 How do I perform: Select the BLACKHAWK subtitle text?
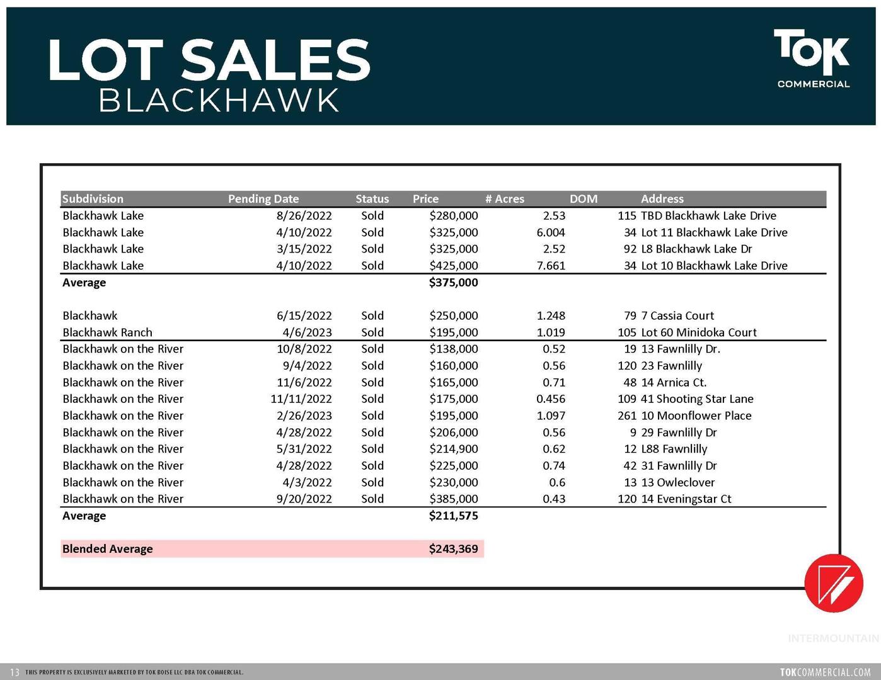click(x=219, y=101)
